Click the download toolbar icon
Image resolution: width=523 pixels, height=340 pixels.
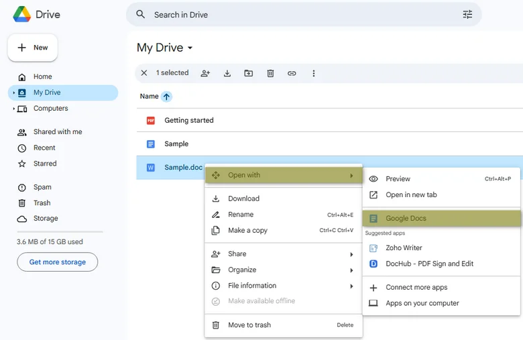click(x=227, y=73)
